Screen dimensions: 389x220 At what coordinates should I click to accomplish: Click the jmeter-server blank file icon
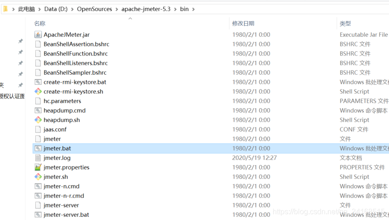38,205
